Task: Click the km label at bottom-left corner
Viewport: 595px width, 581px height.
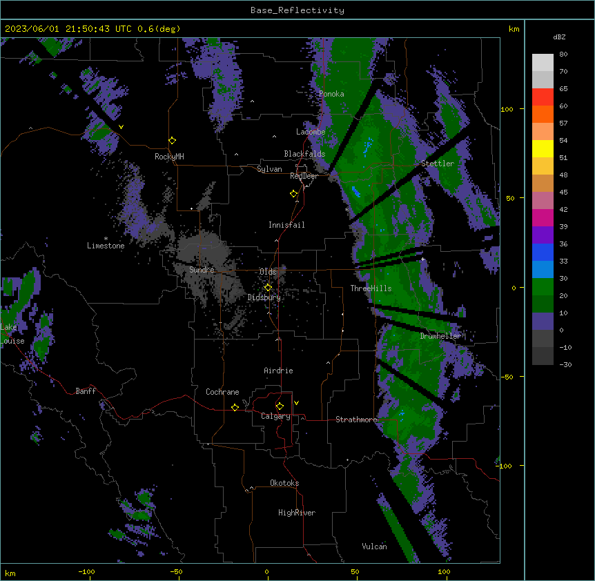Action: tap(10, 573)
